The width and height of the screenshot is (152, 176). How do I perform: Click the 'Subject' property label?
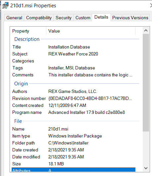click(x=20, y=54)
